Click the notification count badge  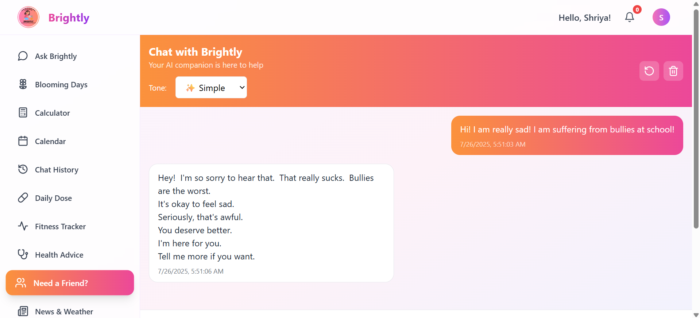coord(637,9)
